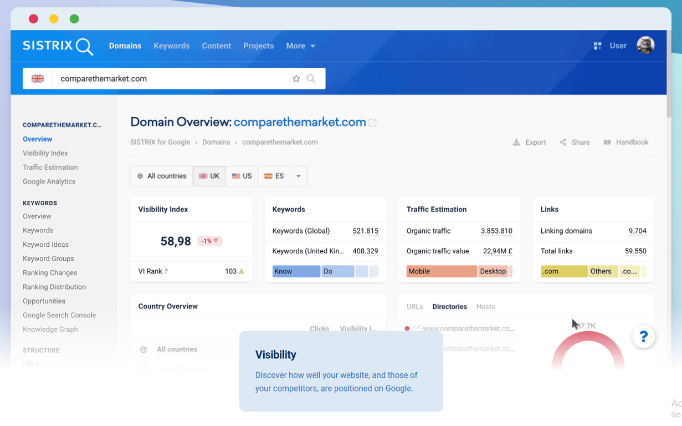The height and width of the screenshot is (426, 682).
Task: Switch to the Directories tab
Action: (x=450, y=307)
